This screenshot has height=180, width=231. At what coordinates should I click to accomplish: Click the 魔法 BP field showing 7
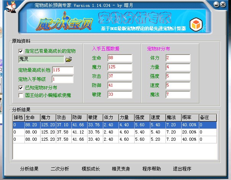tap(177, 95)
